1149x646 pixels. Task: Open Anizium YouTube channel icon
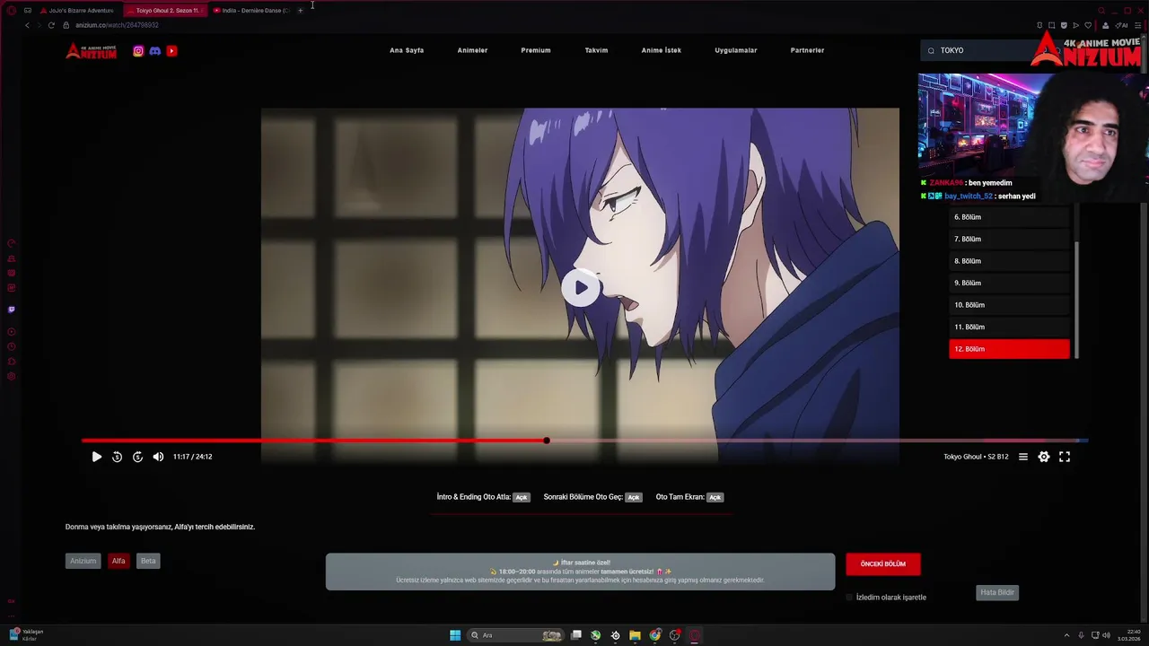tap(171, 51)
